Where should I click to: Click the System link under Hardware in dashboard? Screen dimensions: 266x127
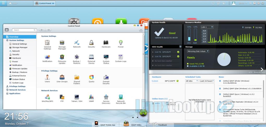[155, 81]
